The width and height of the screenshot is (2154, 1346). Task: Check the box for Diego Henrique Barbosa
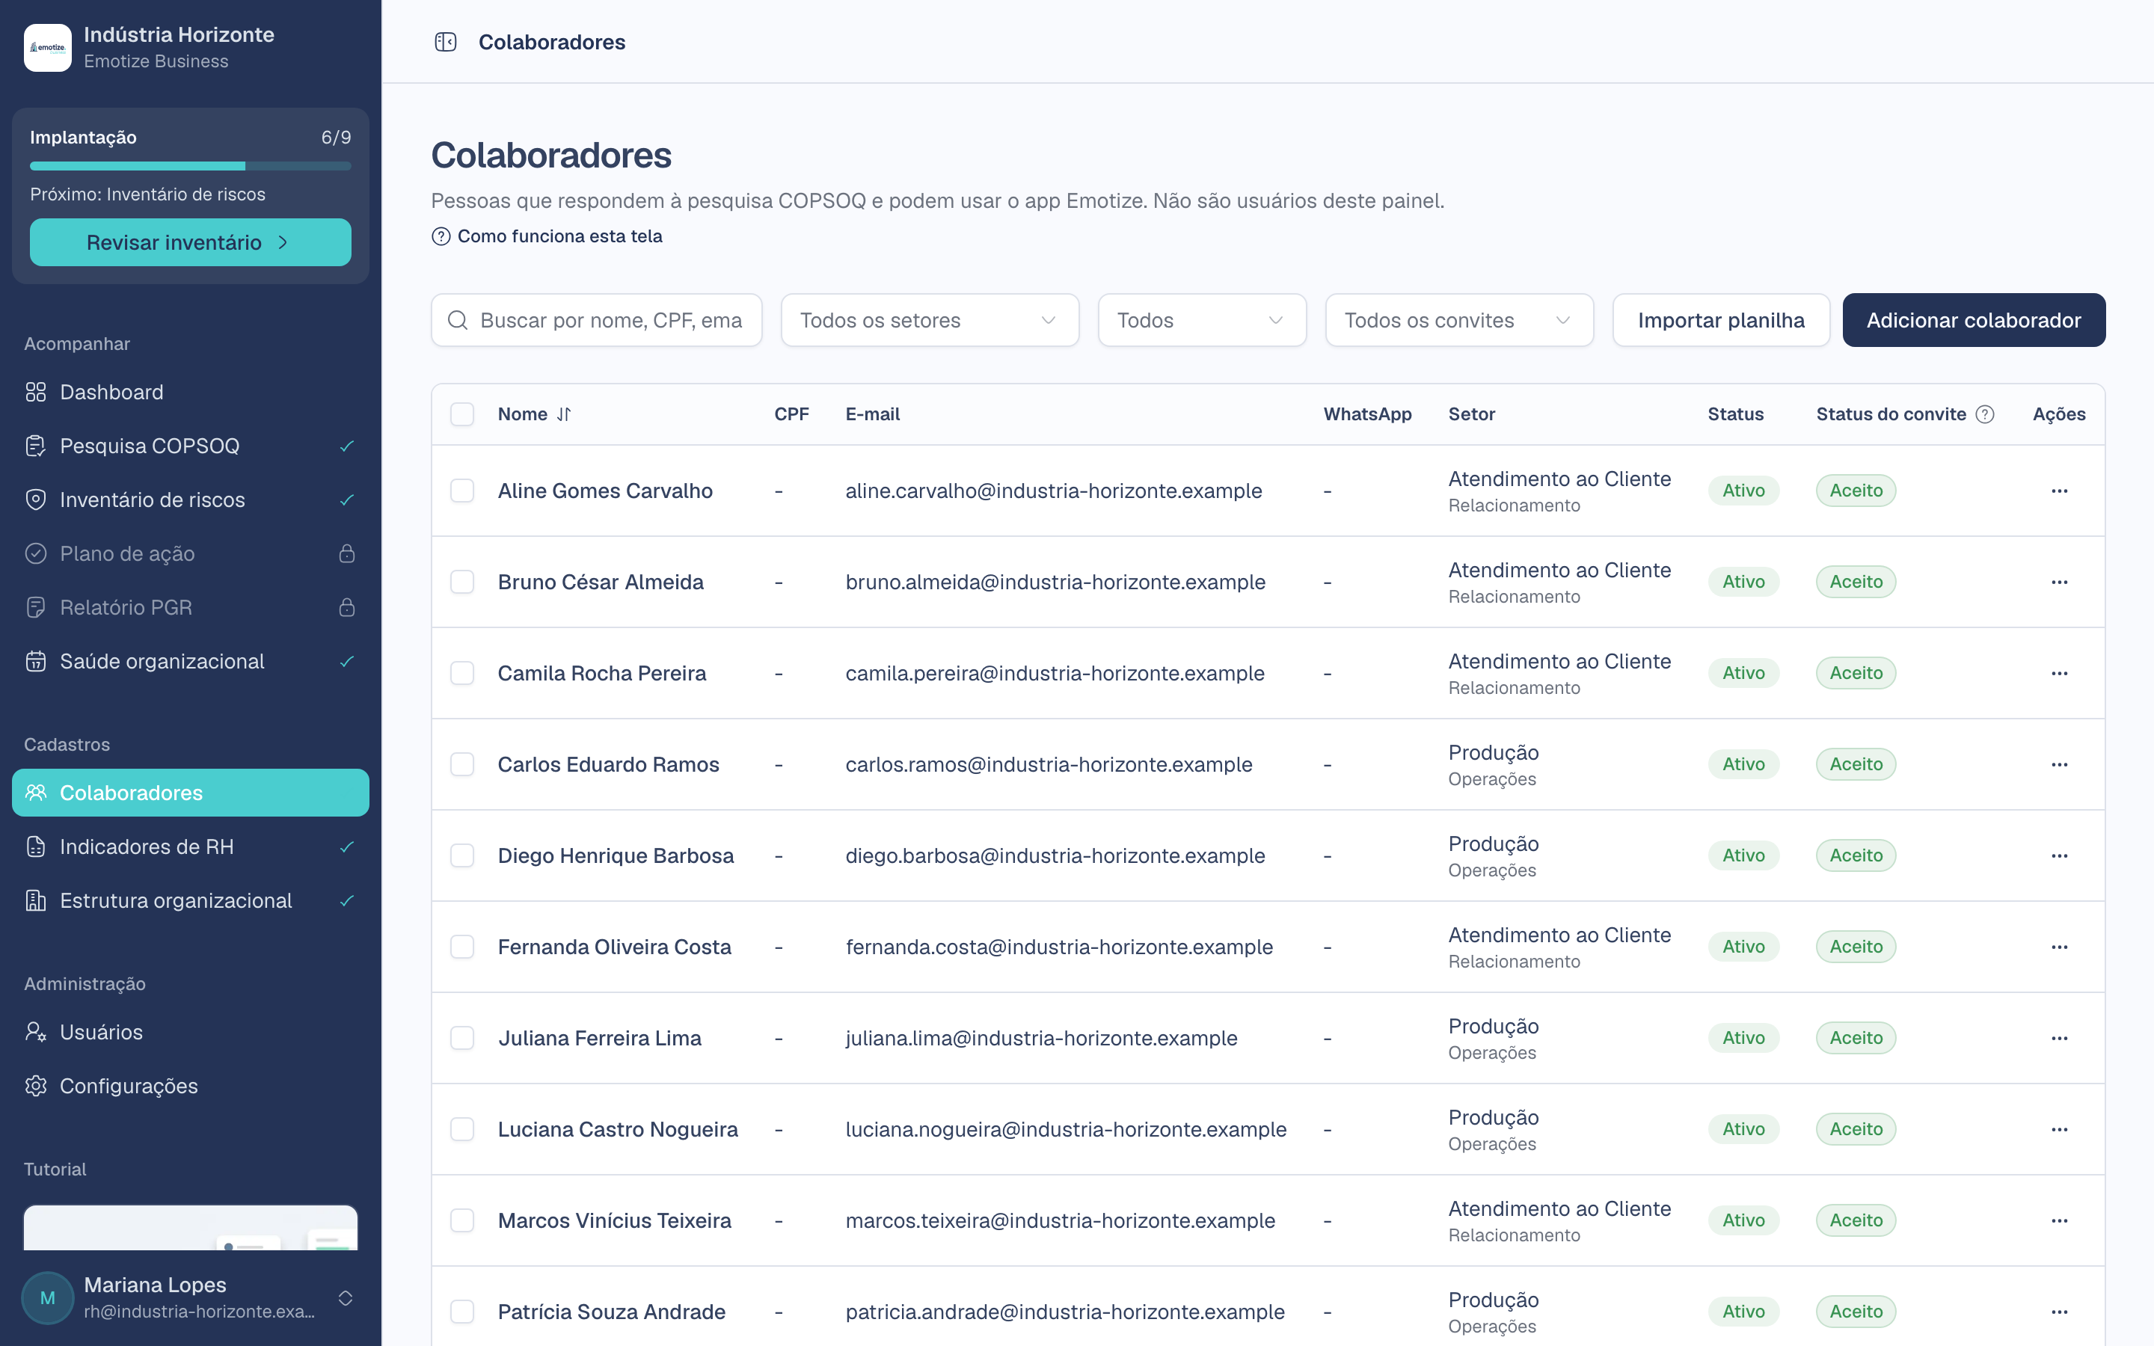(462, 855)
